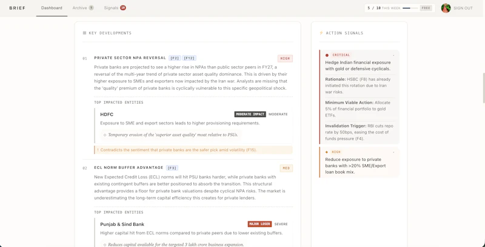Collapse the CRITICAL action signal card
485x247 pixels.
click(x=393, y=55)
